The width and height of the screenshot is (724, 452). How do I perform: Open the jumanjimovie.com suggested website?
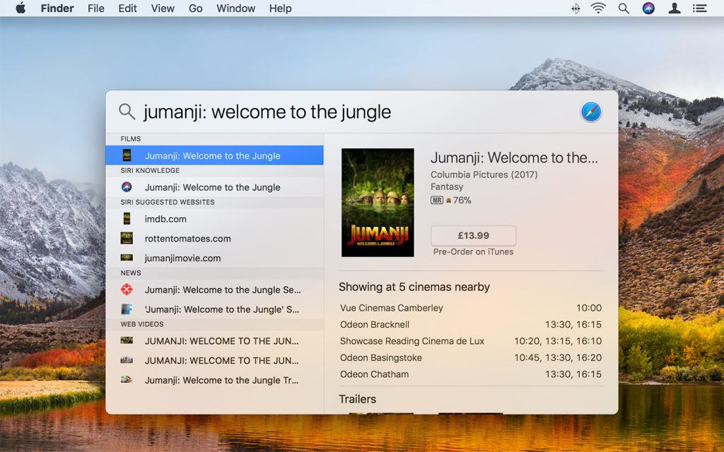pyautogui.click(x=215, y=258)
